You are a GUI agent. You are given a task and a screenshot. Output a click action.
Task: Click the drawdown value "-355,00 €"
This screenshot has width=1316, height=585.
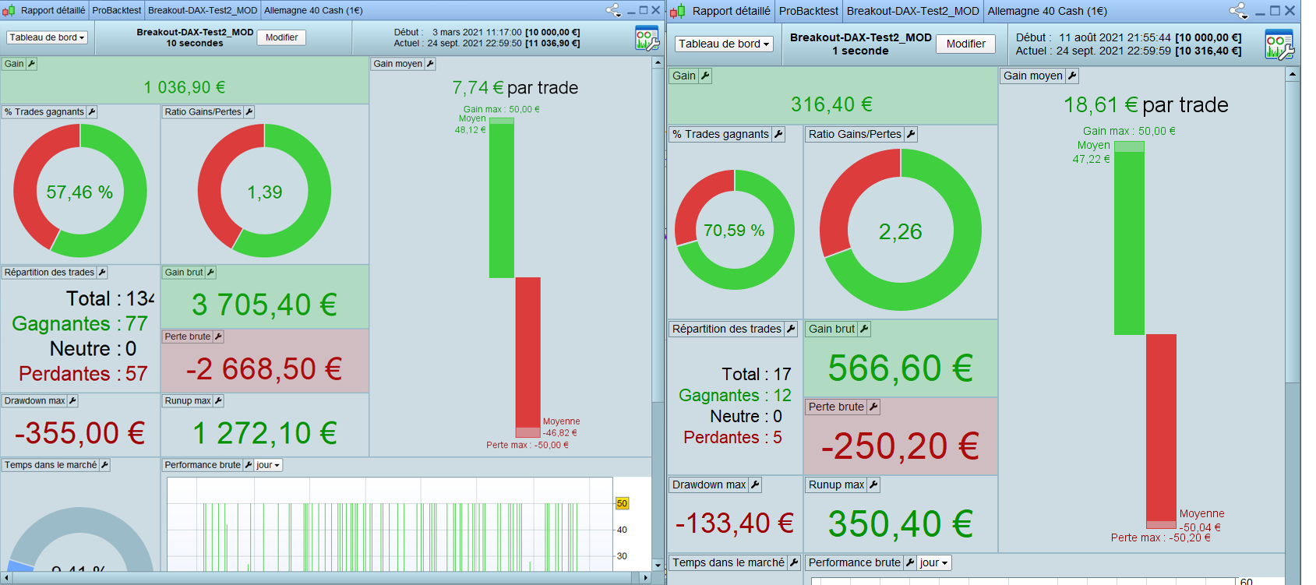click(80, 433)
